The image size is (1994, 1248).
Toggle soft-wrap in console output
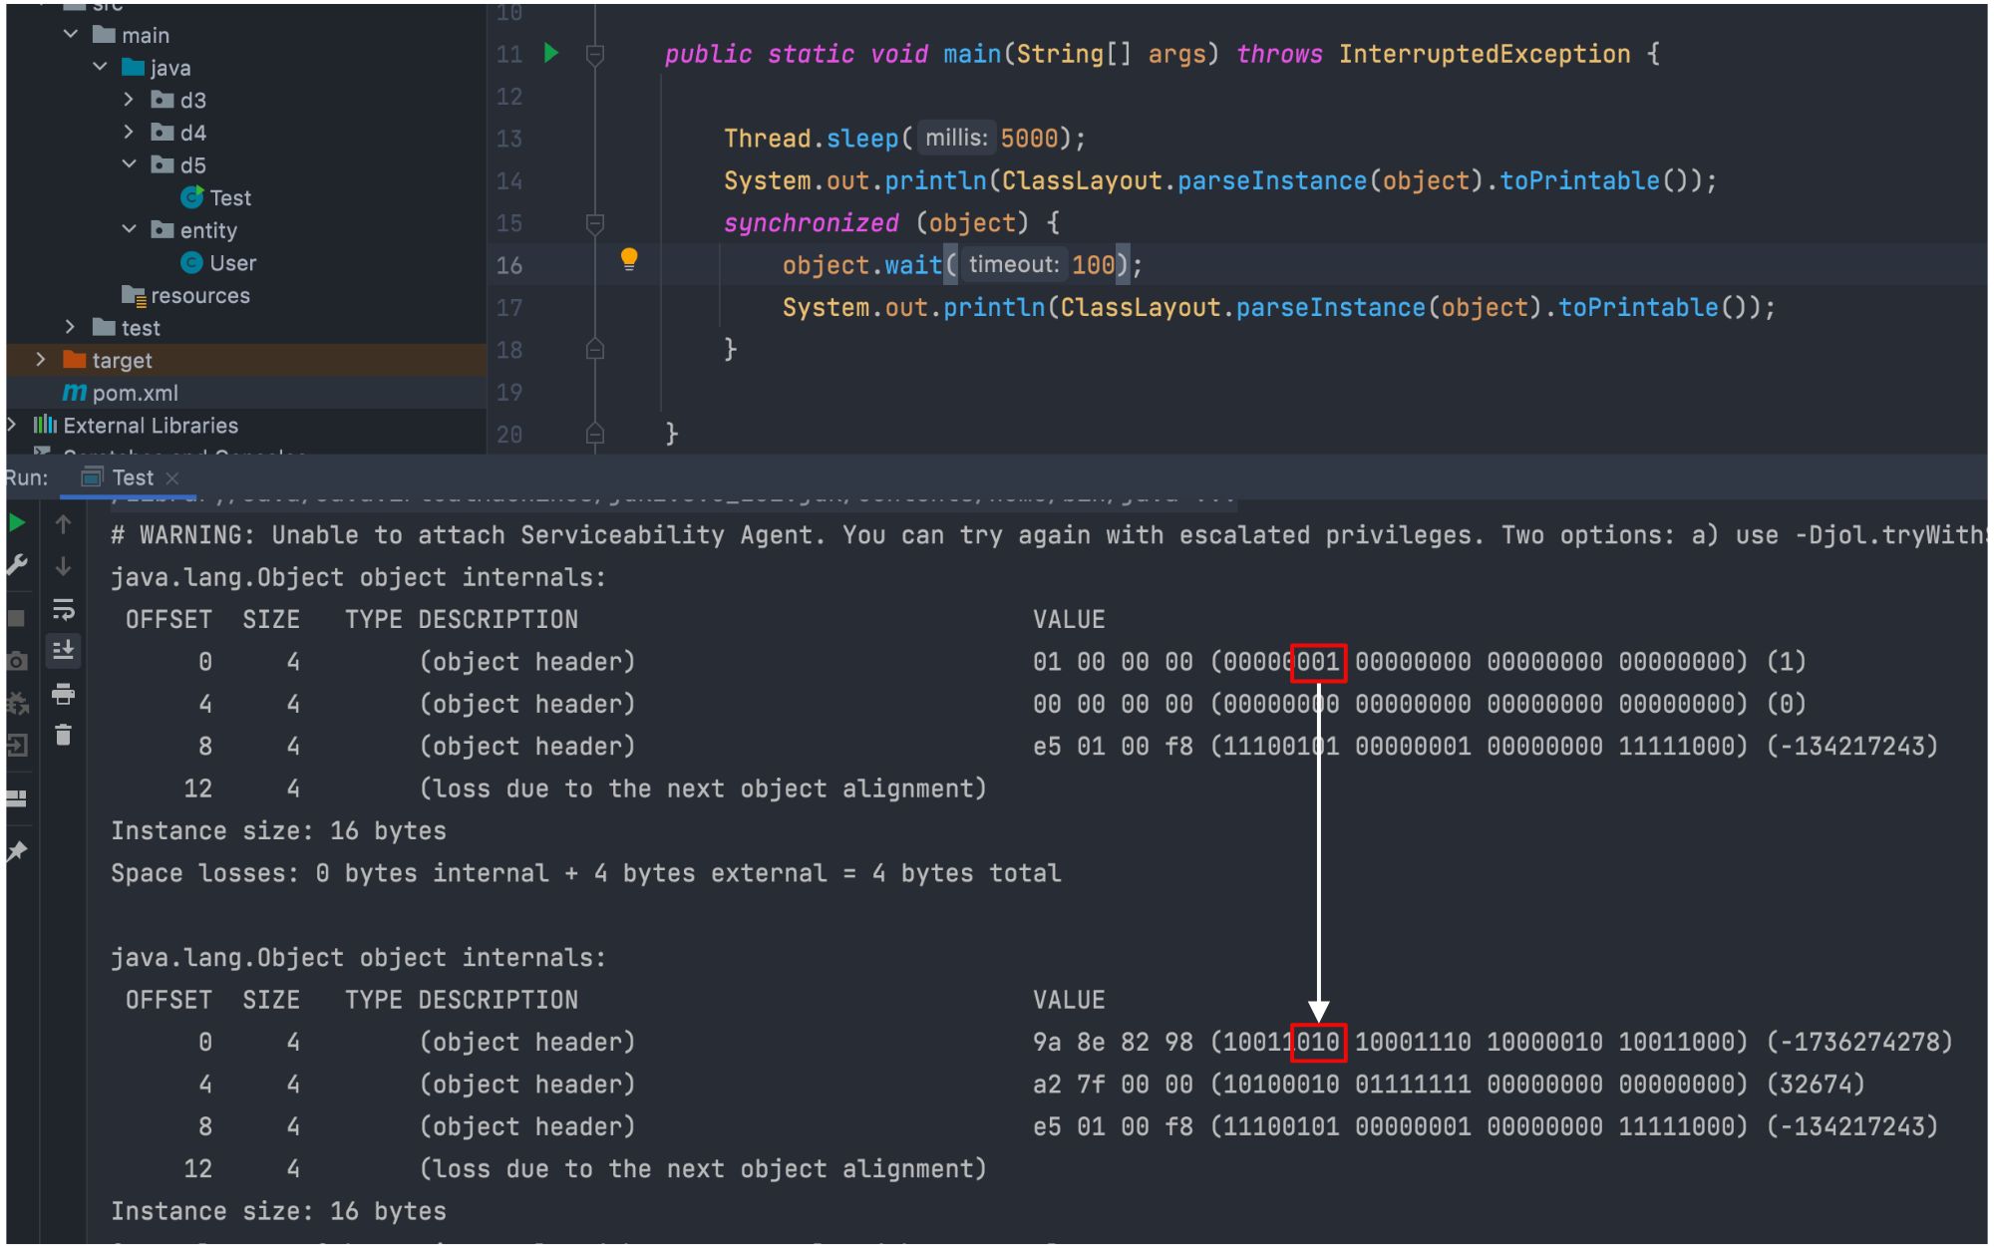tap(63, 609)
